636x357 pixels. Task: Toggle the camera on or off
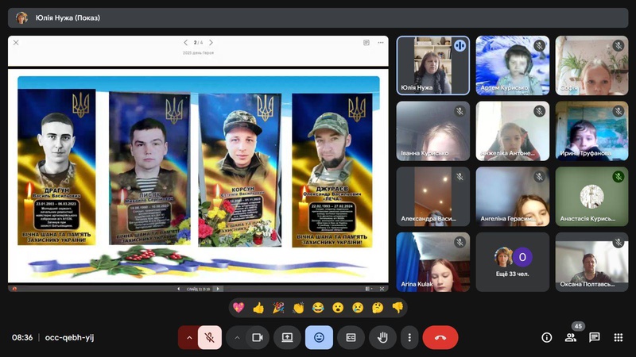point(258,337)
